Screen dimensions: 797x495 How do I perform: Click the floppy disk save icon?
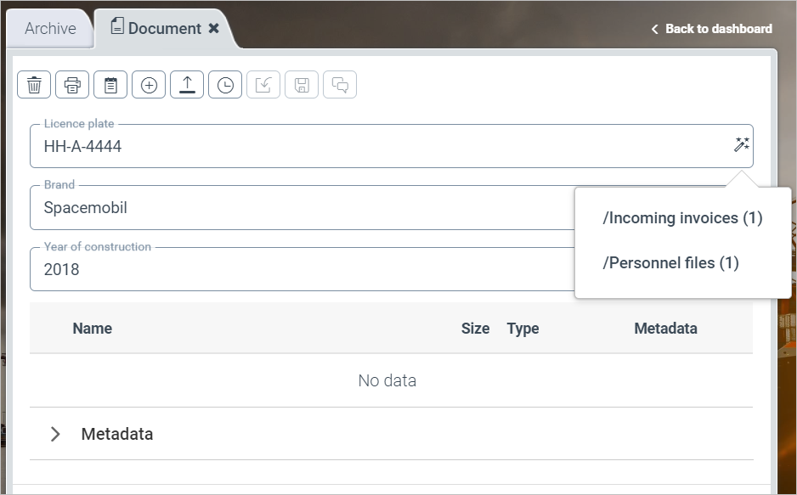pos(302,85)
